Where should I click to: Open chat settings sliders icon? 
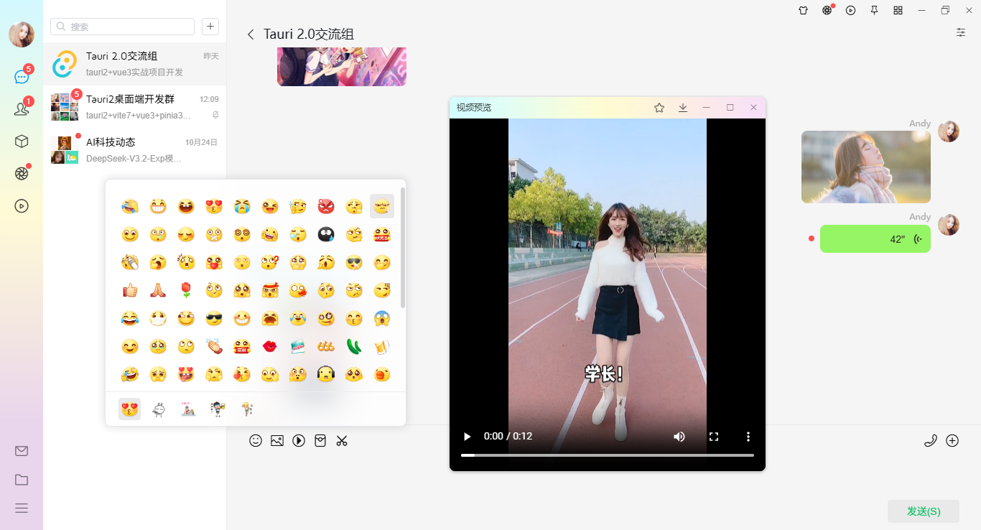961,32
